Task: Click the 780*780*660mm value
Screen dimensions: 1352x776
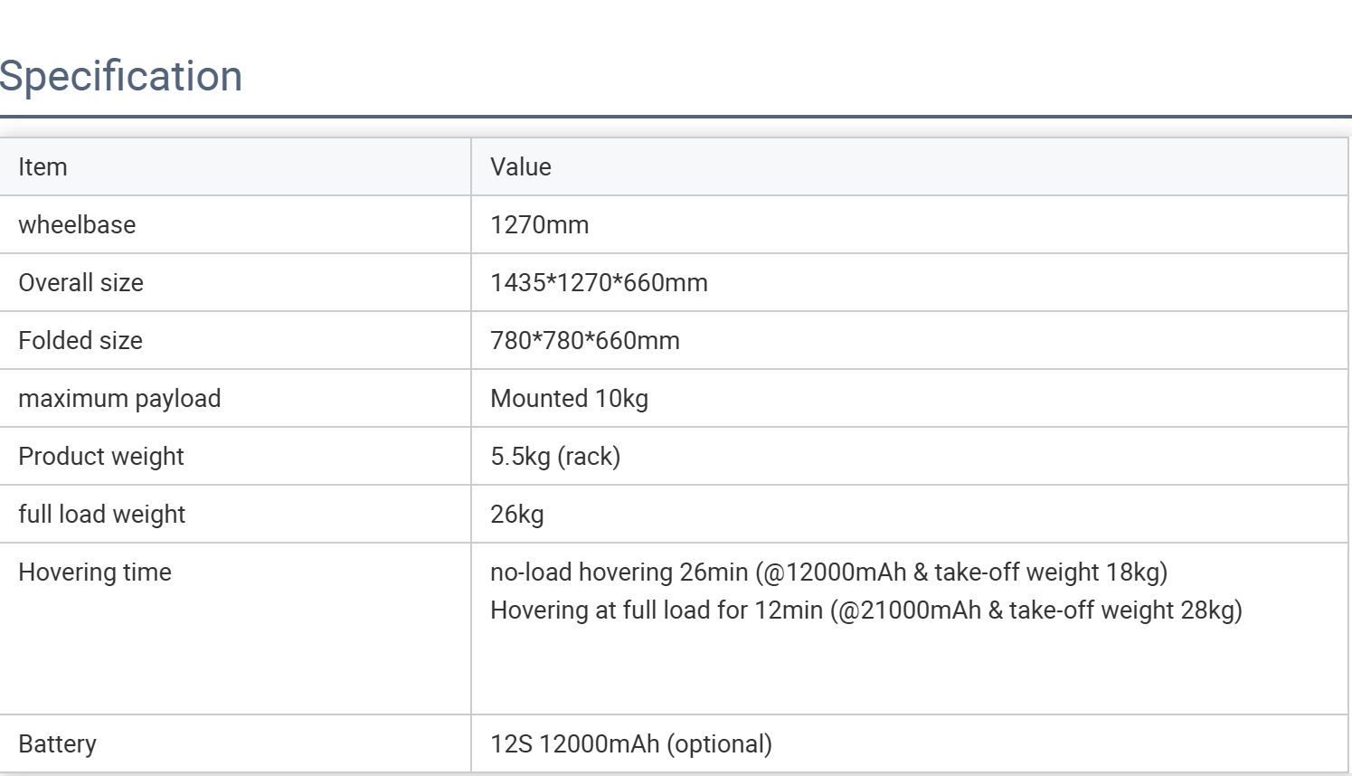Action: pos(584,341)
